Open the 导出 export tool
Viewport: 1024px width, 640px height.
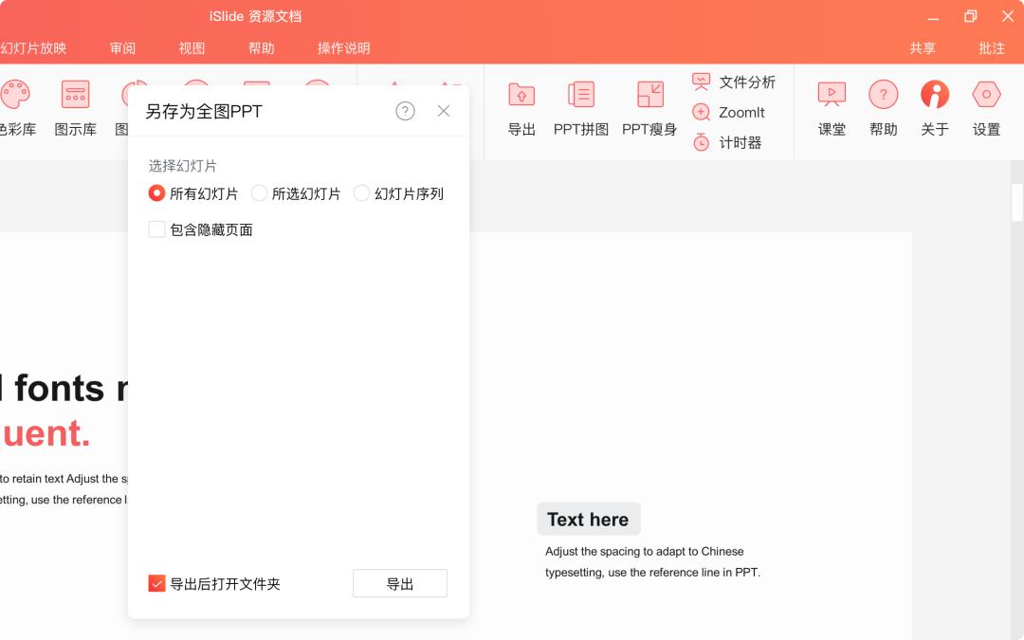point(521,107)
